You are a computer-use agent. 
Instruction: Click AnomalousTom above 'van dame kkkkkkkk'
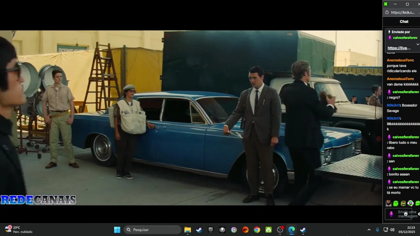[400, 79]
